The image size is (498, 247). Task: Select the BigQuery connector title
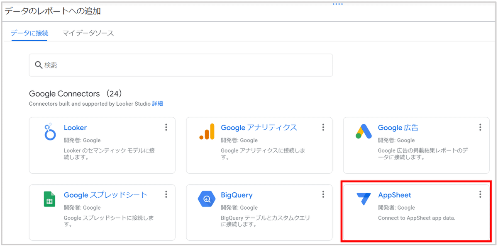(237, 195)
